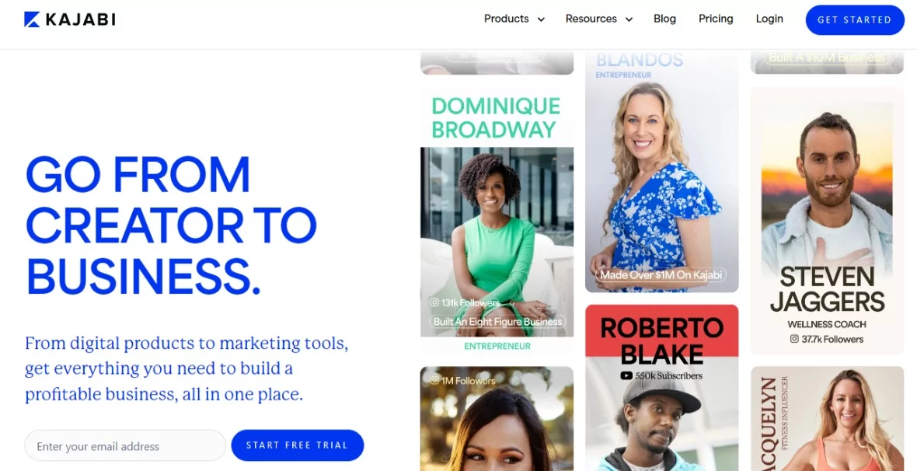Click the Instagram icon beside 37.7k Followers
Screen dimensions: 917x471
794,339
